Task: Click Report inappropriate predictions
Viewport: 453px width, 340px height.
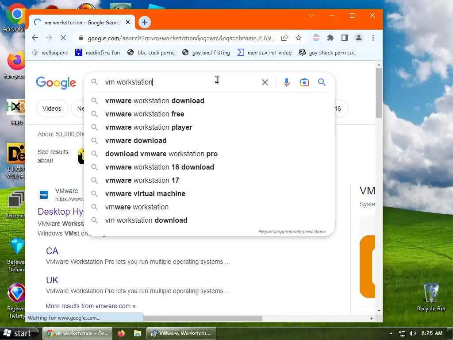Action: (x=292, y=232)
